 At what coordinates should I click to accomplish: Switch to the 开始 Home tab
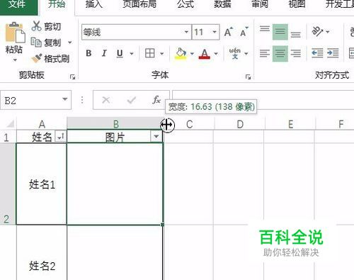click(x=57, y=4)
